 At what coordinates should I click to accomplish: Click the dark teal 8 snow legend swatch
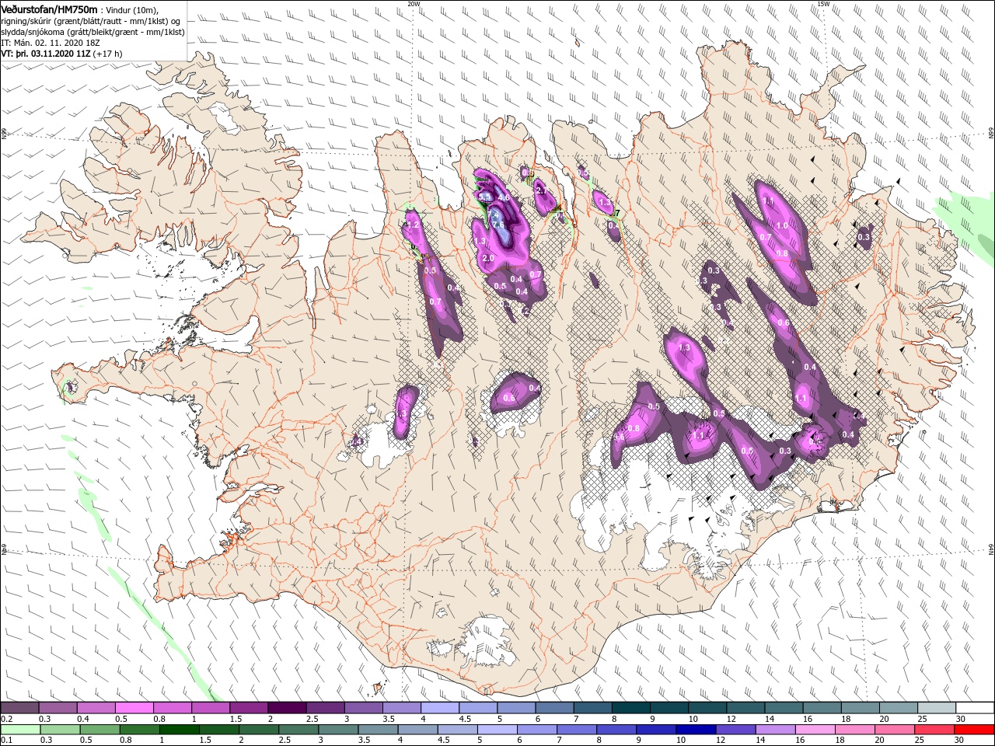pos(631,708)
